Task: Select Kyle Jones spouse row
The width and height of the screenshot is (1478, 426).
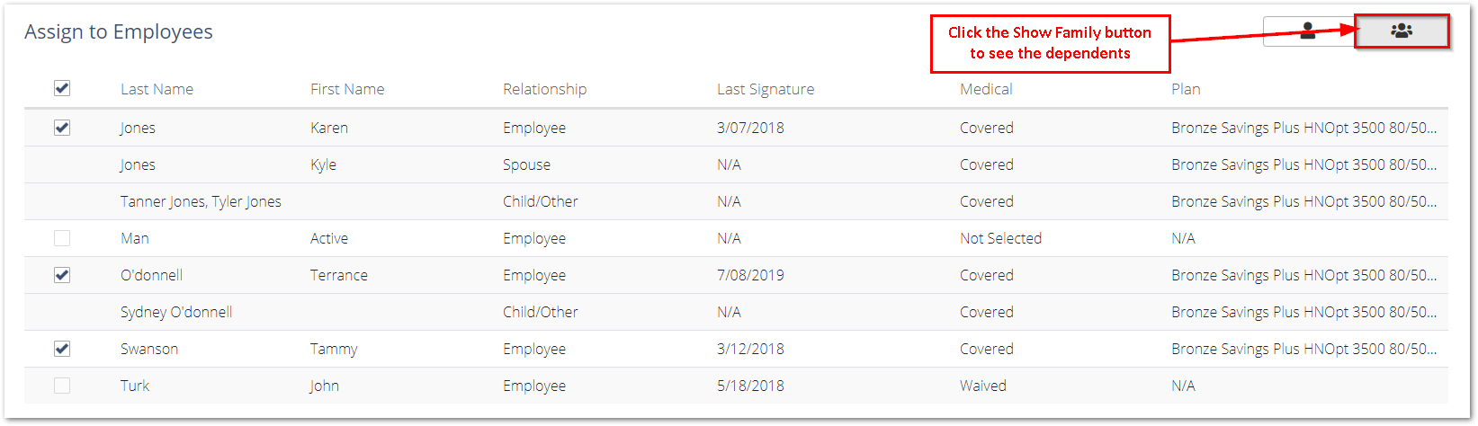Action: pyautogui.click(x=736, y=164)
